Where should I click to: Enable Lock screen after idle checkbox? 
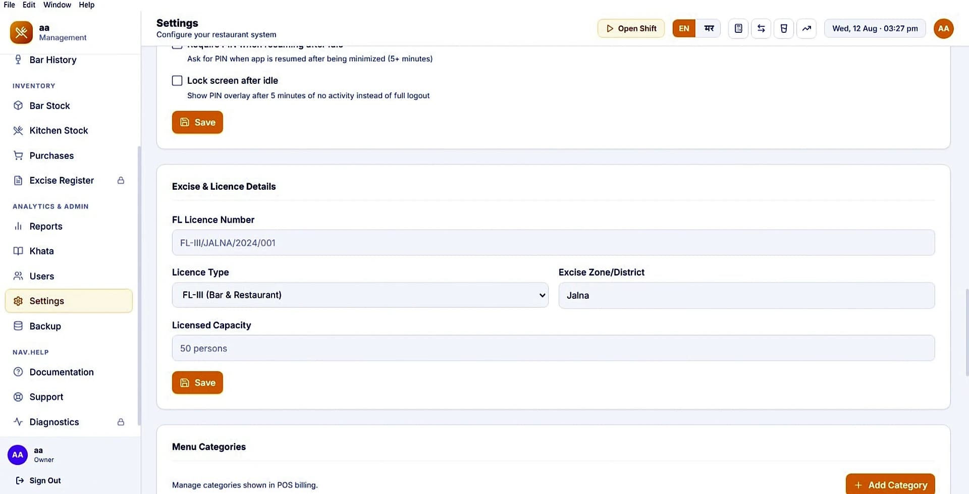[x=177, y=81]
